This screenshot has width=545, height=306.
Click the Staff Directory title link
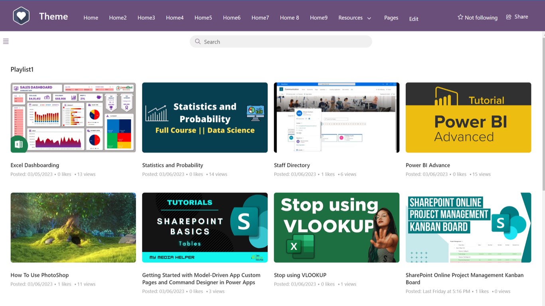pyautogui.click(x=292, y=165)
